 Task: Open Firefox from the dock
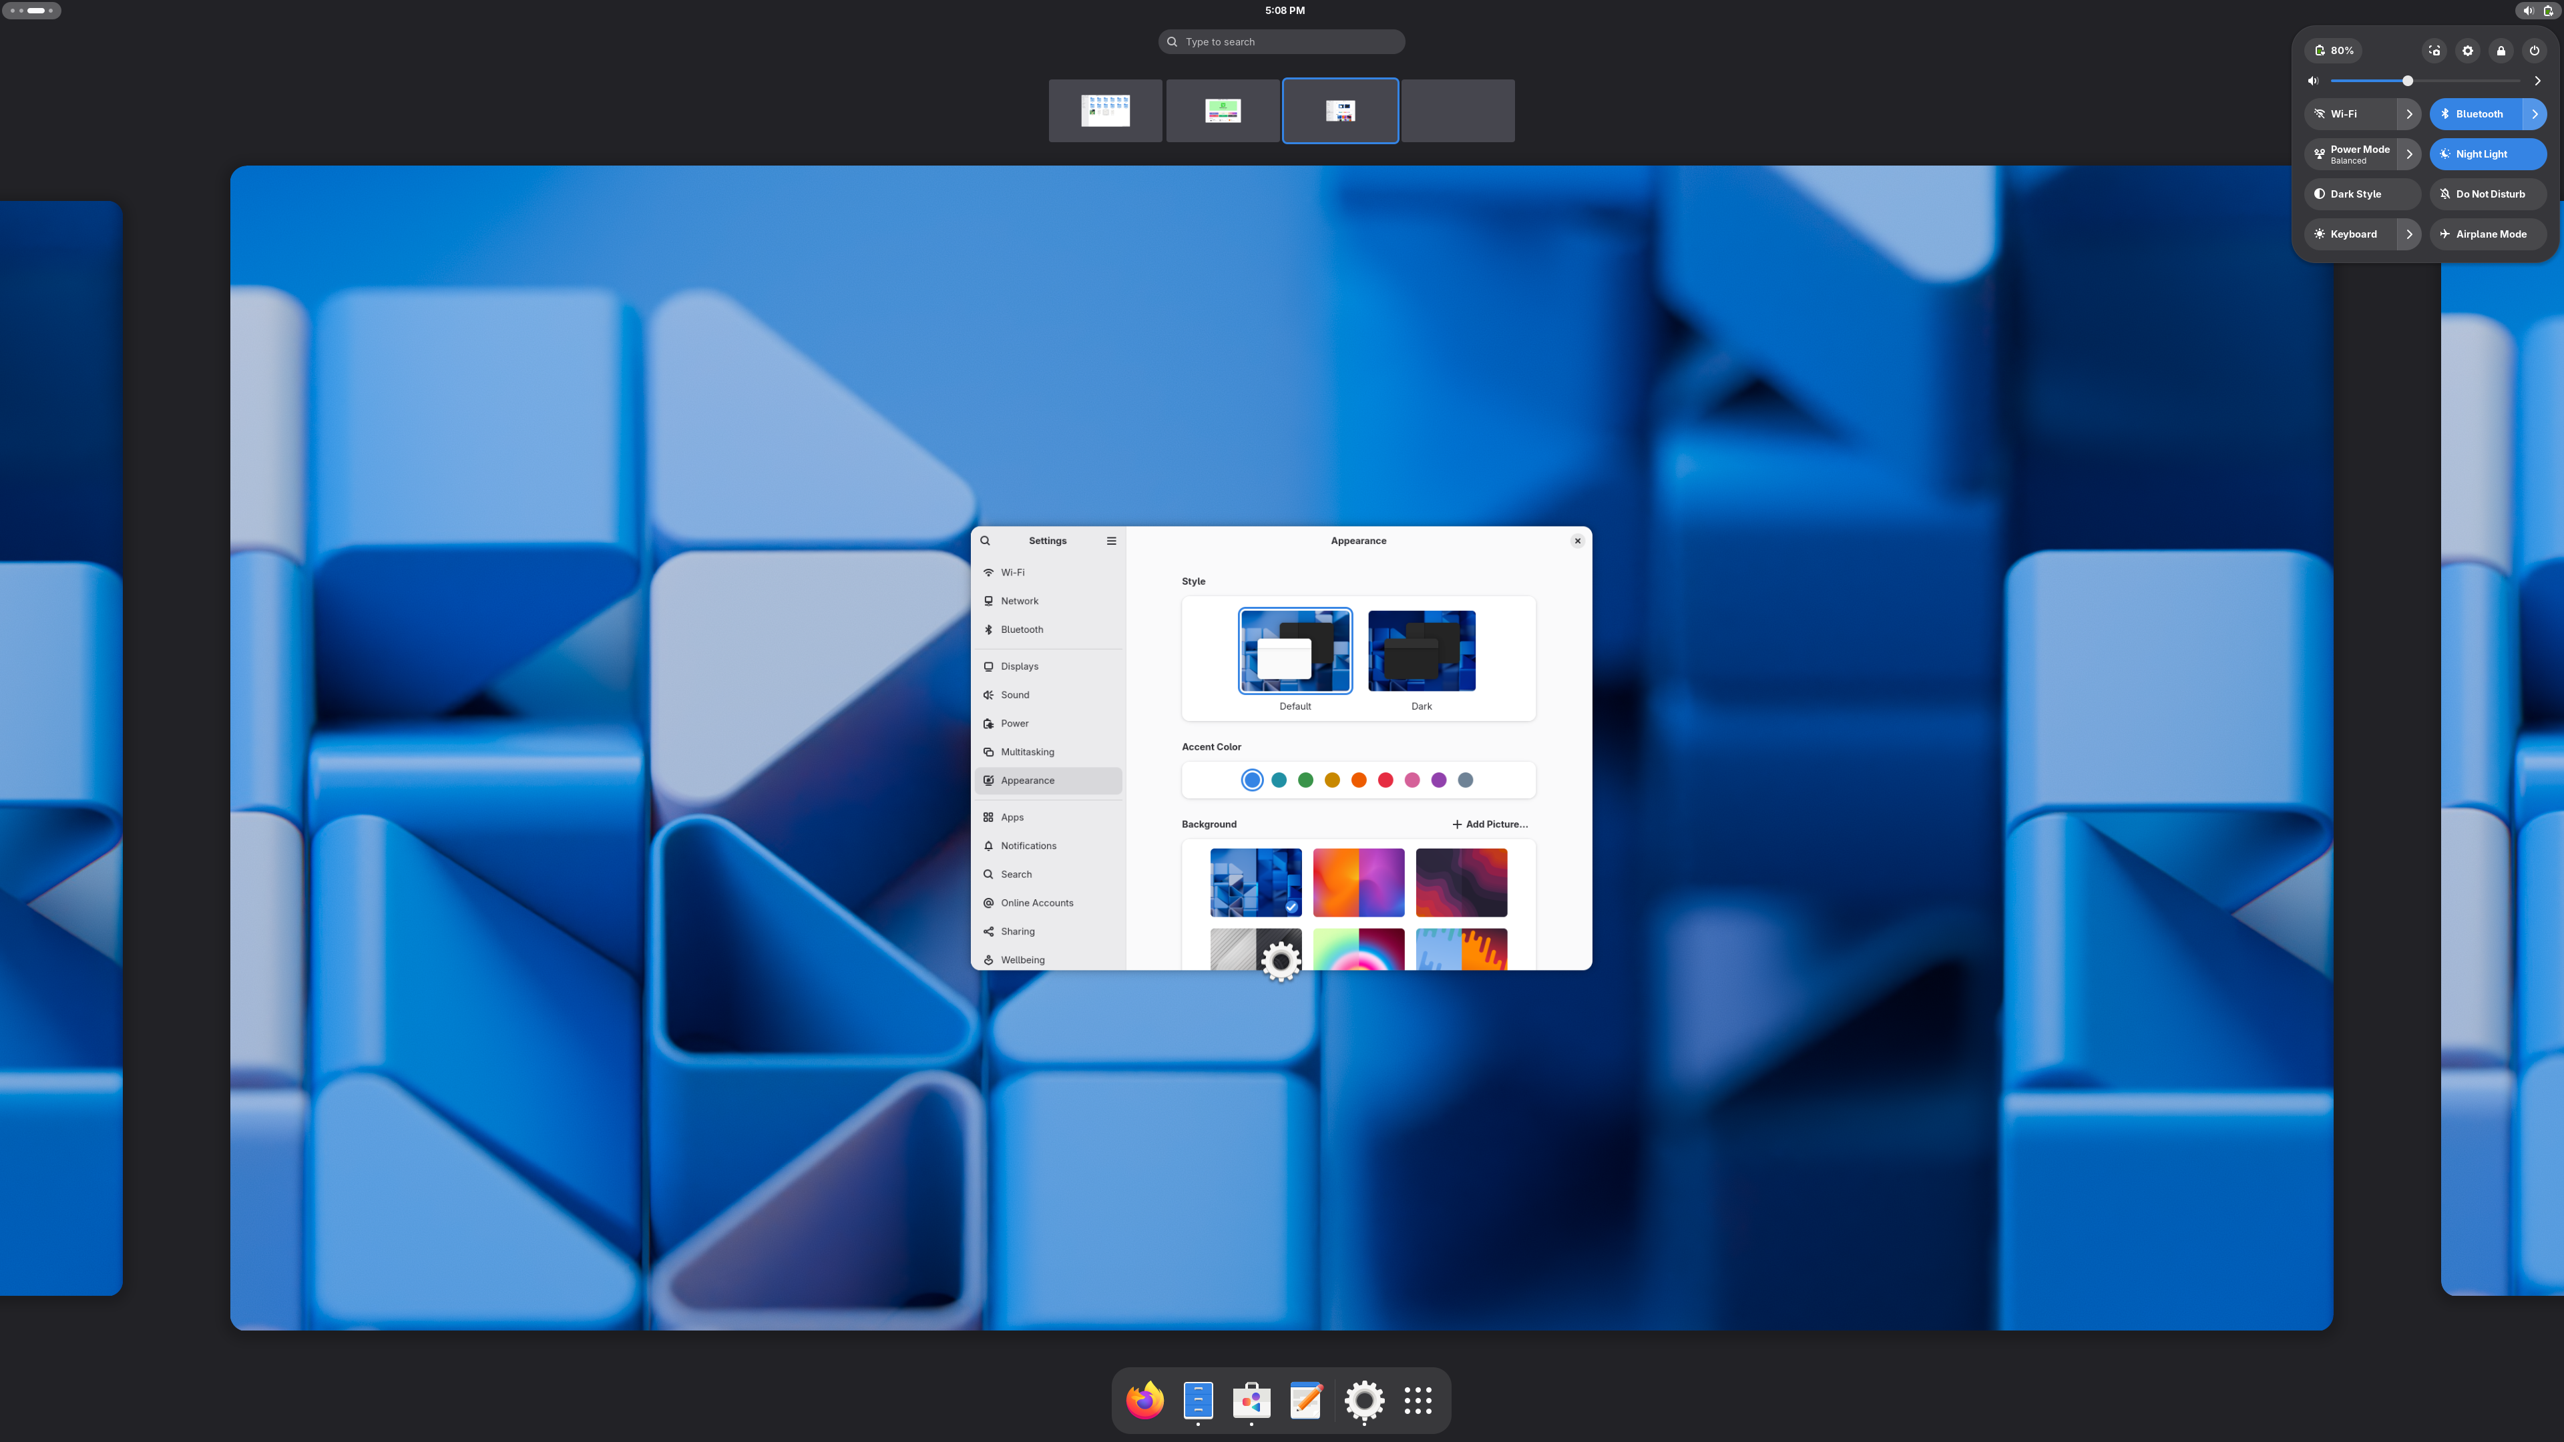[x=1144, y=1400]
